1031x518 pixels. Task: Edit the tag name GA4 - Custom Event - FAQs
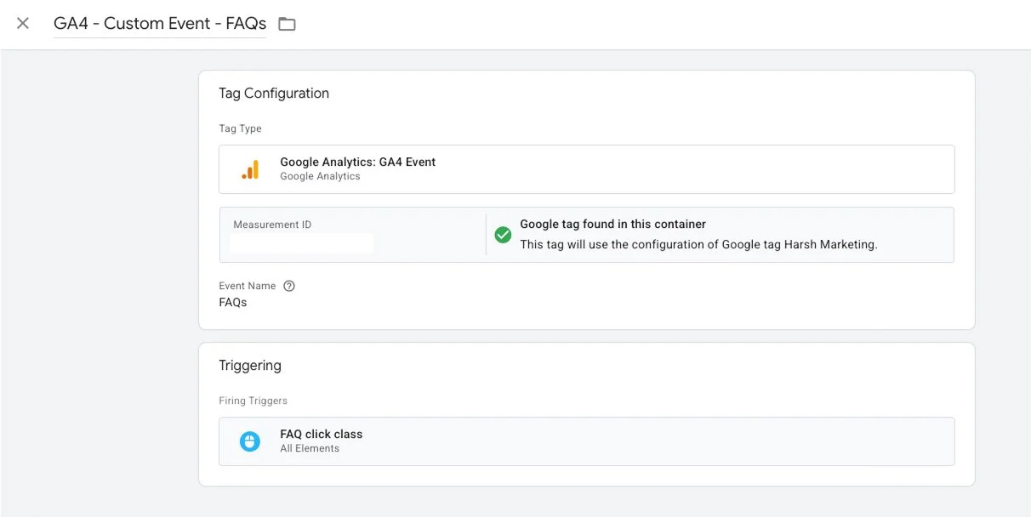coord(159,24)
